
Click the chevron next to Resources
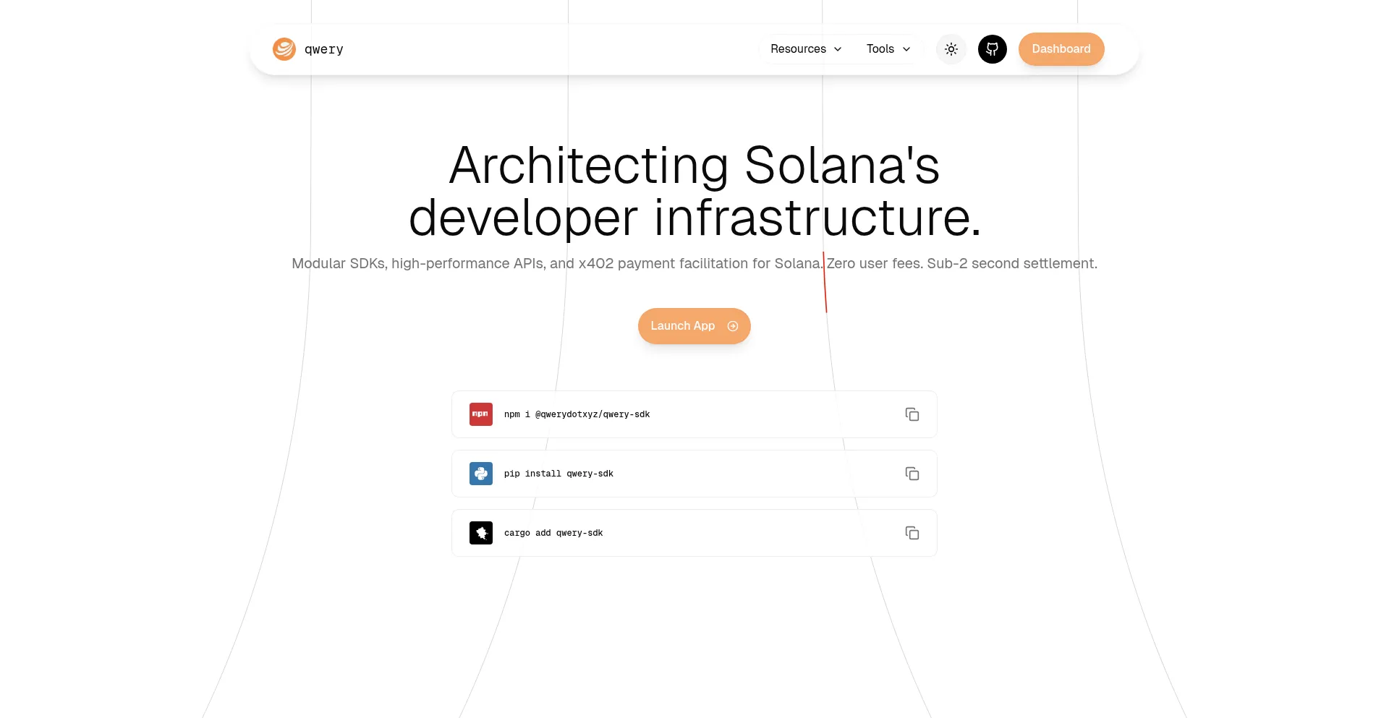point(838,49)
